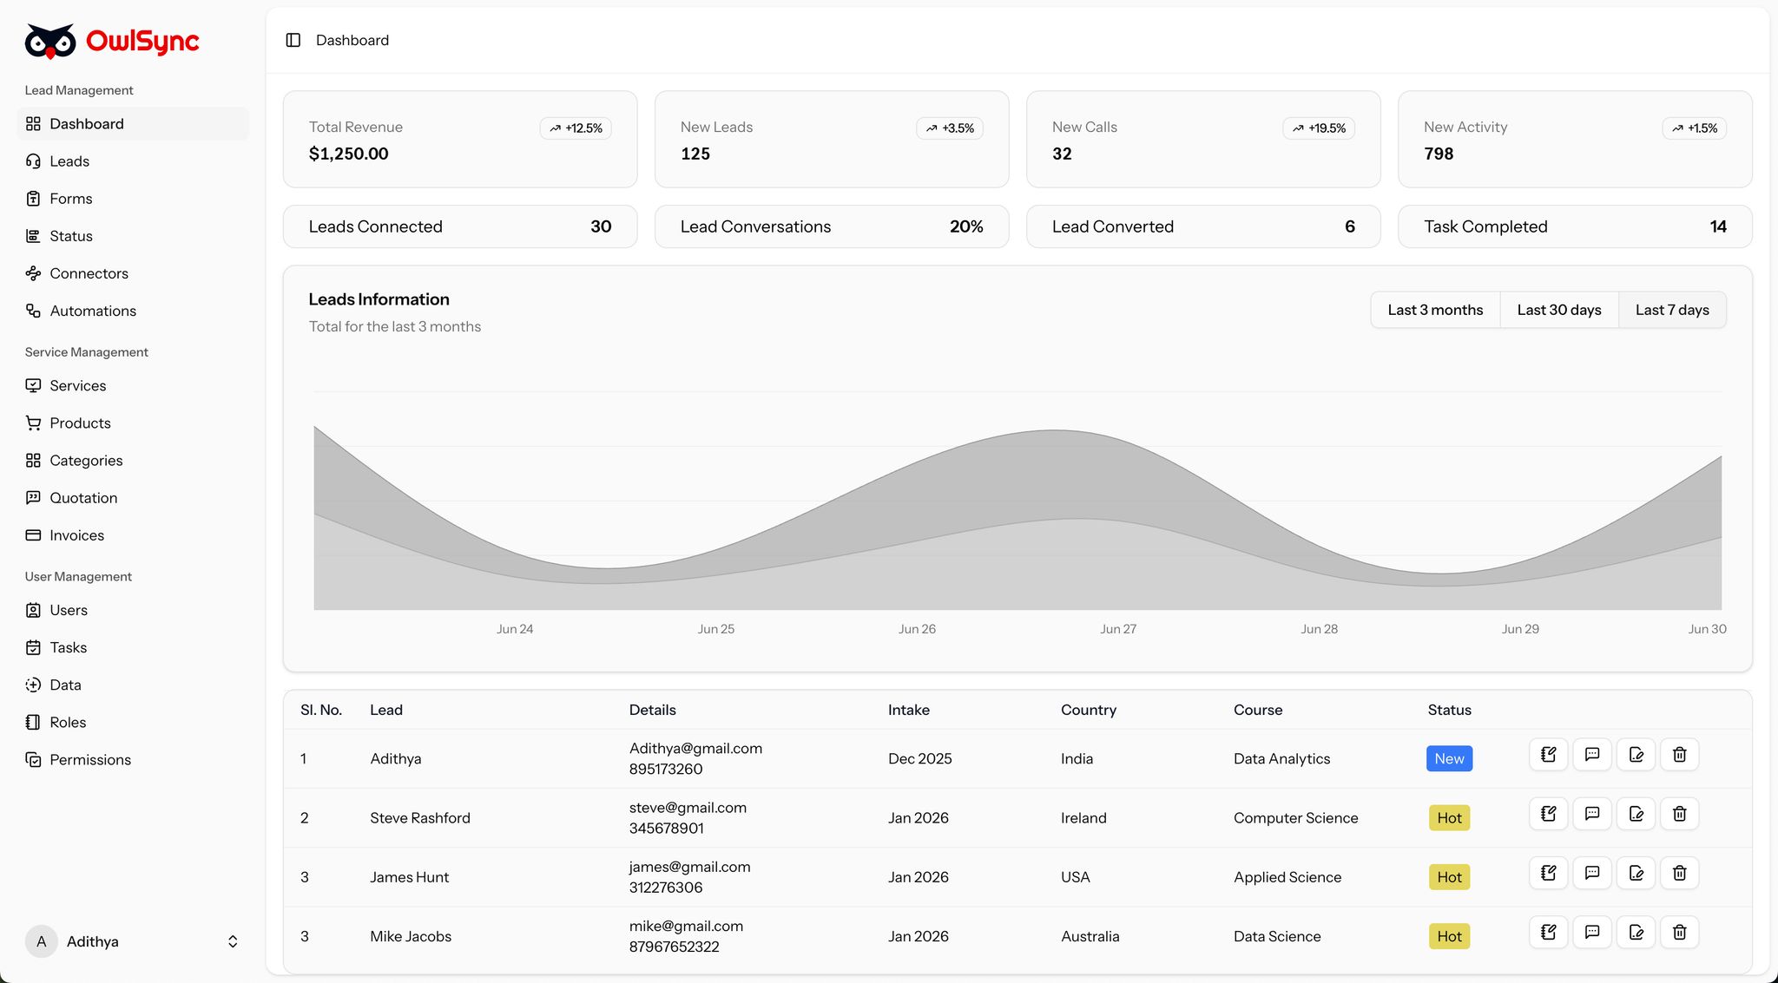Switch chart to Last 30 days
Viewport: 1778px width, 983px height.
coord(1558,310)
